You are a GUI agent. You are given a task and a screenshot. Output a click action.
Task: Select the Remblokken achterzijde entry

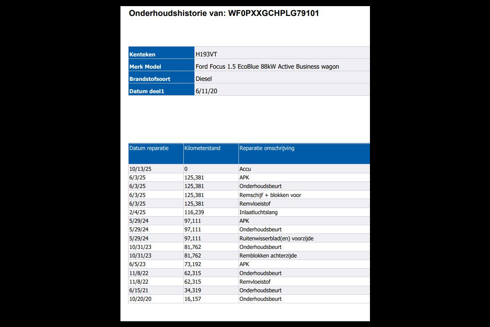point(268,255)
